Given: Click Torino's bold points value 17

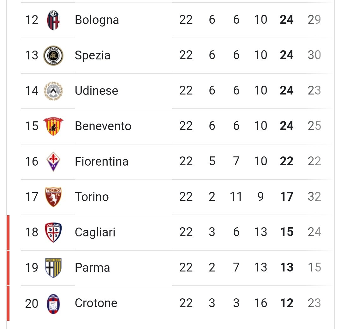Looking at the screenshot, I should point(286,197).
